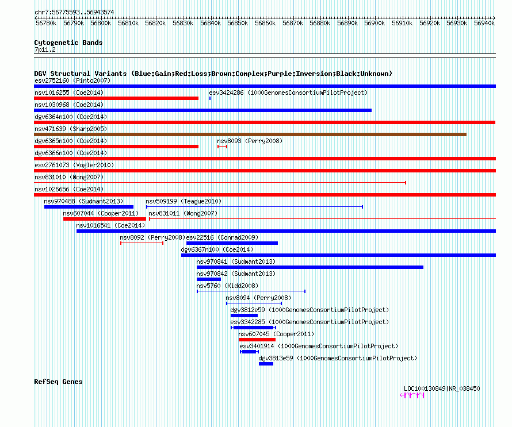Click the nsv970842 (Sudmant2013) label
Viewport: 512px width, 427px height.
pos(236,274)
